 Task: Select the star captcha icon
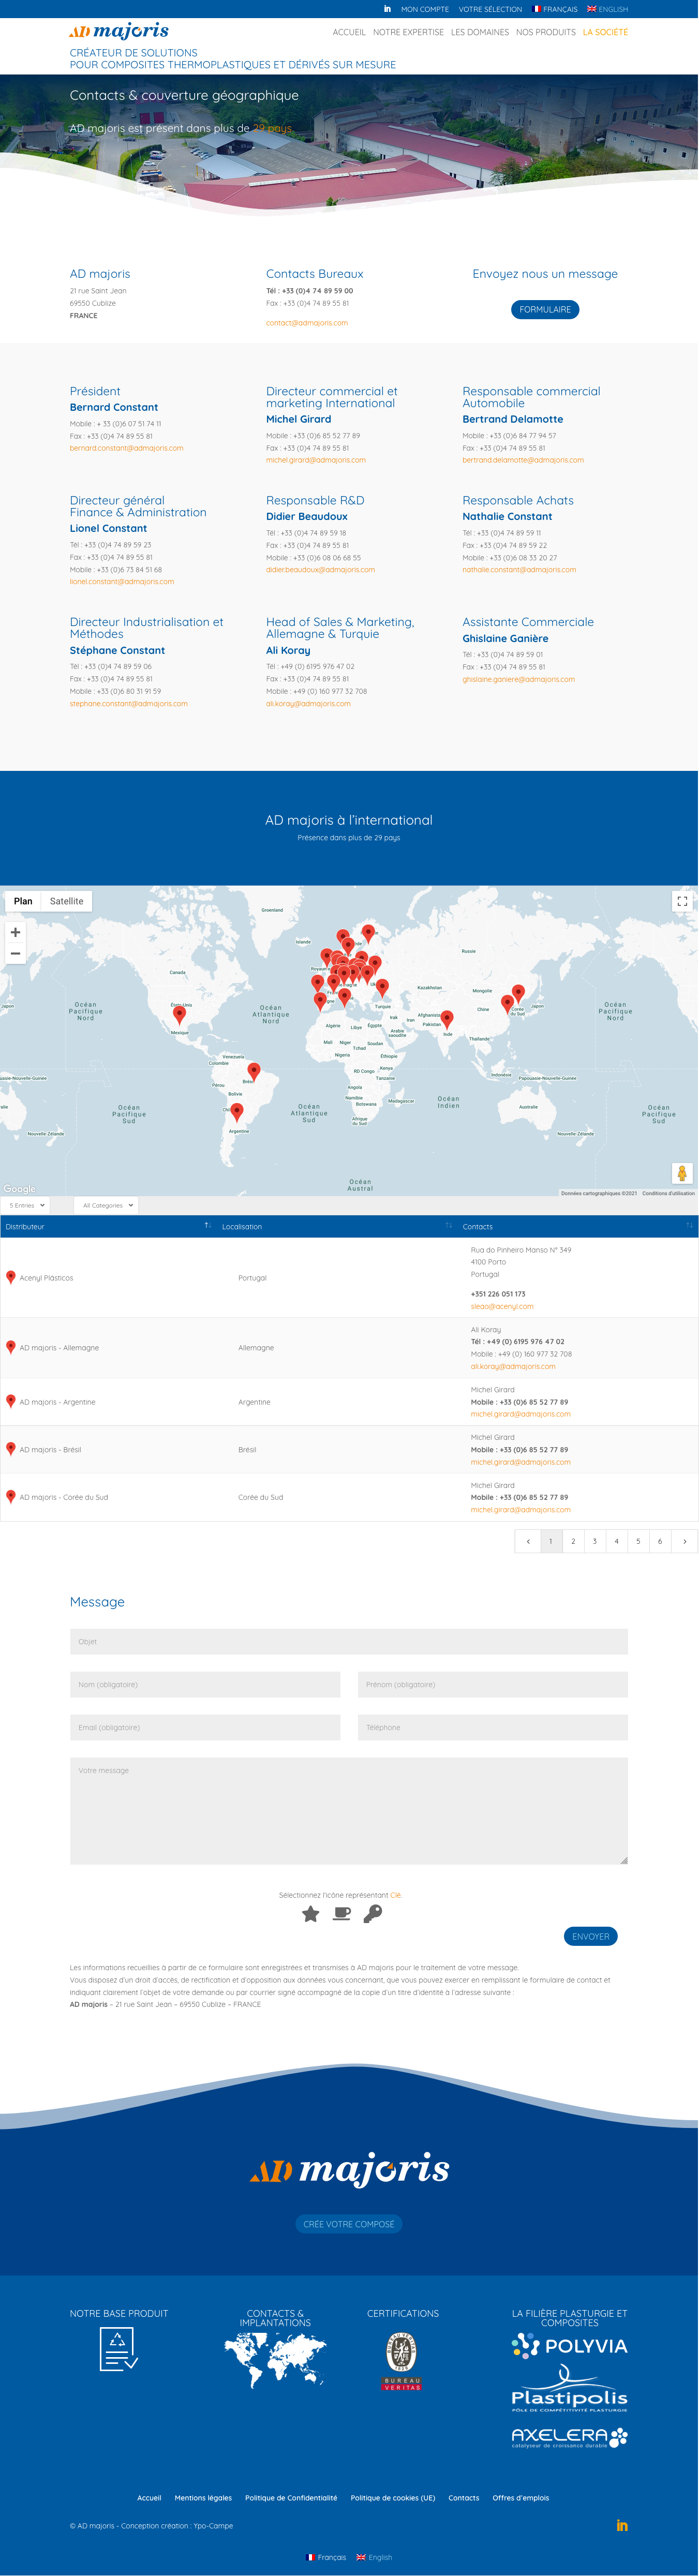pos(311,1913)
